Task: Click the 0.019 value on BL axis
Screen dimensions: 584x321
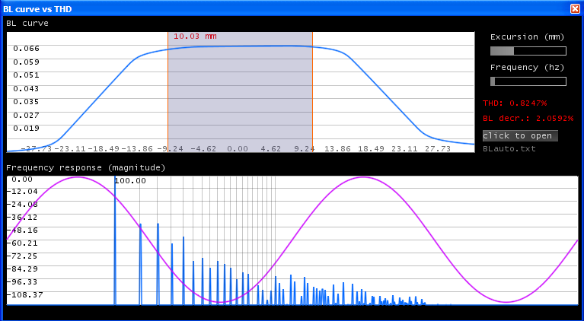Action: (26, 129)
